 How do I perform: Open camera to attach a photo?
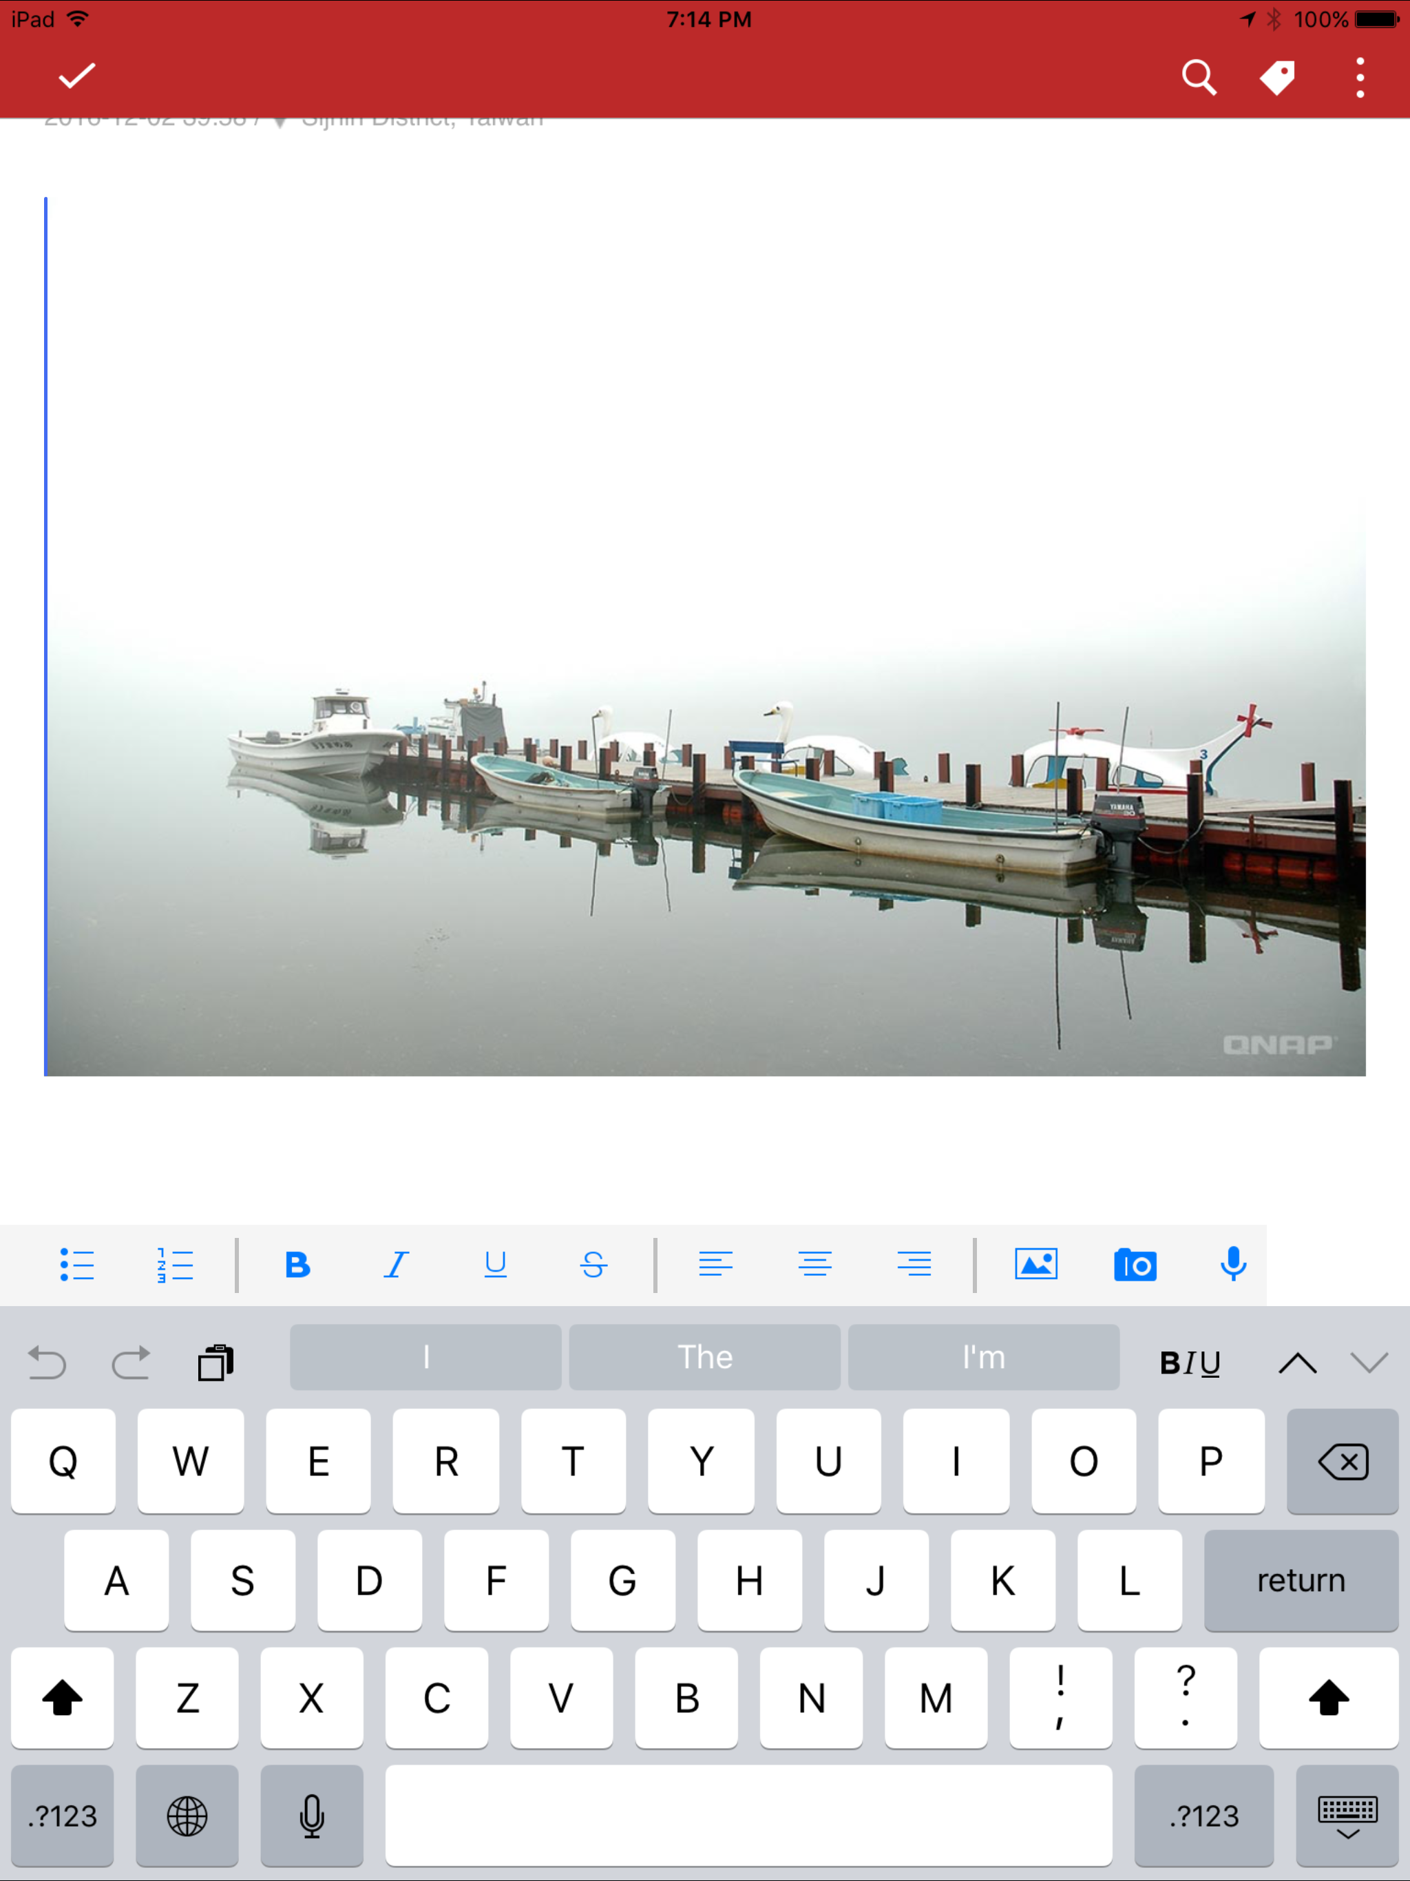click(x=1135, y=1265)
